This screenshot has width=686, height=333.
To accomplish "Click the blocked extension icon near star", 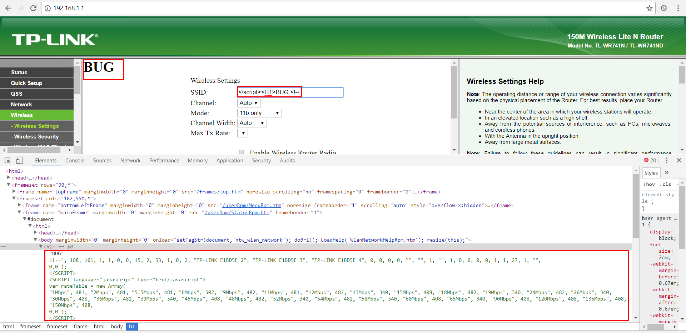I will pyautogui.click(x=663, y=8).
